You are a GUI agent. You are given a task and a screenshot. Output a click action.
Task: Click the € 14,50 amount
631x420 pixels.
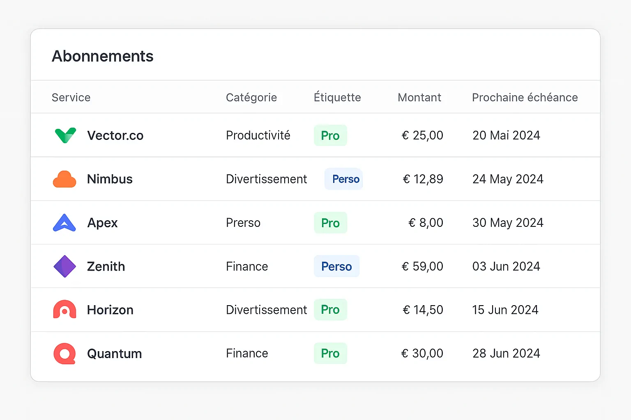tap(423, 310)
